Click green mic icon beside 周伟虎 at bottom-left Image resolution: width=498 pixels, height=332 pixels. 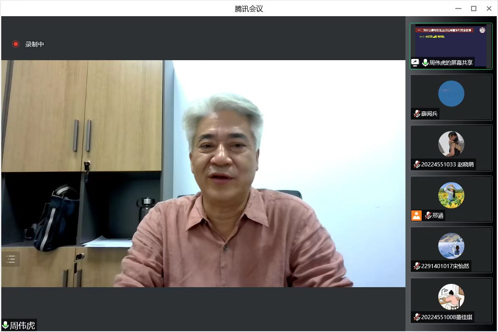pos(5,325)
